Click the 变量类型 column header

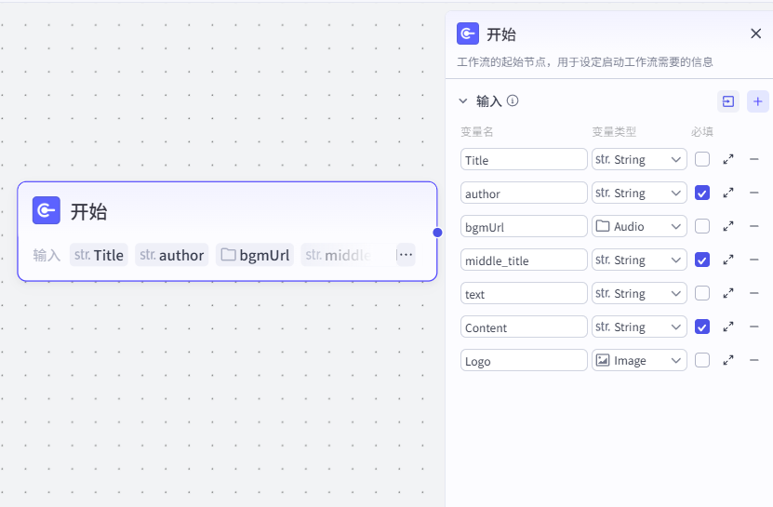(x=614, y=132)
